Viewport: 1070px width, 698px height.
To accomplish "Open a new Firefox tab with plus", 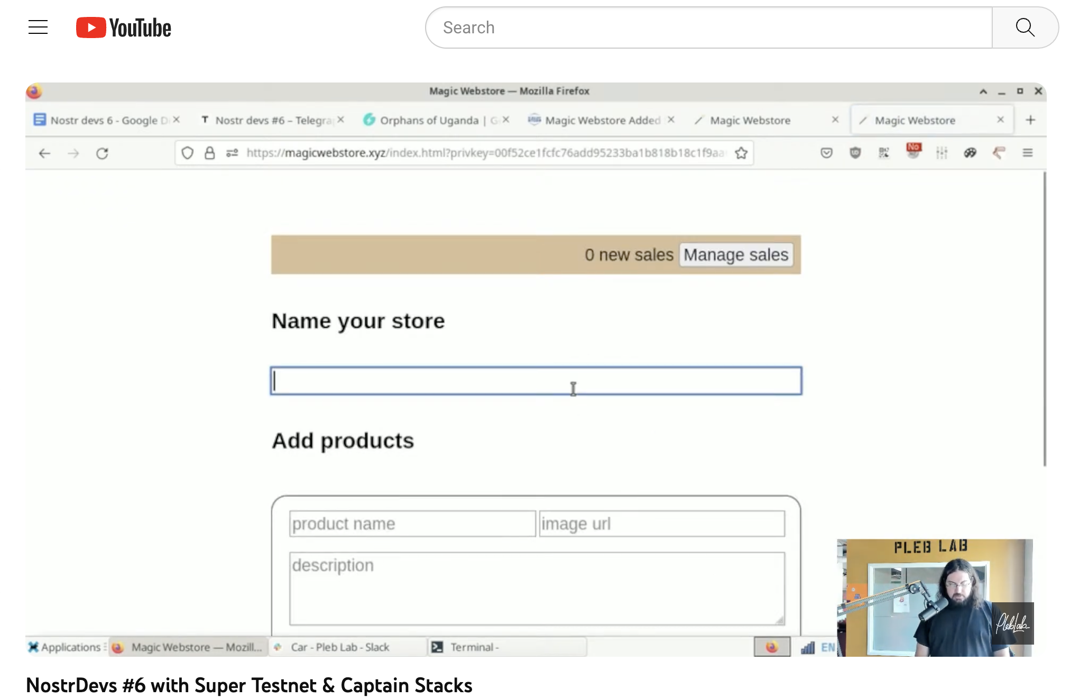I will point(1030,120).
